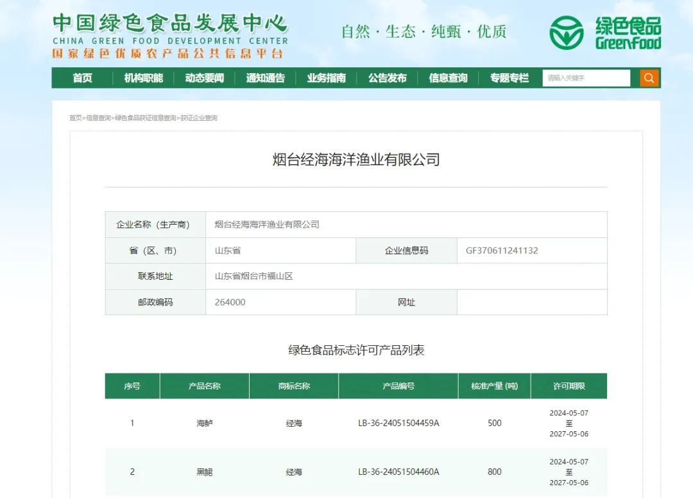Click the 黑鲷 product name cell

pyautogui.click(x=204, y=472)
